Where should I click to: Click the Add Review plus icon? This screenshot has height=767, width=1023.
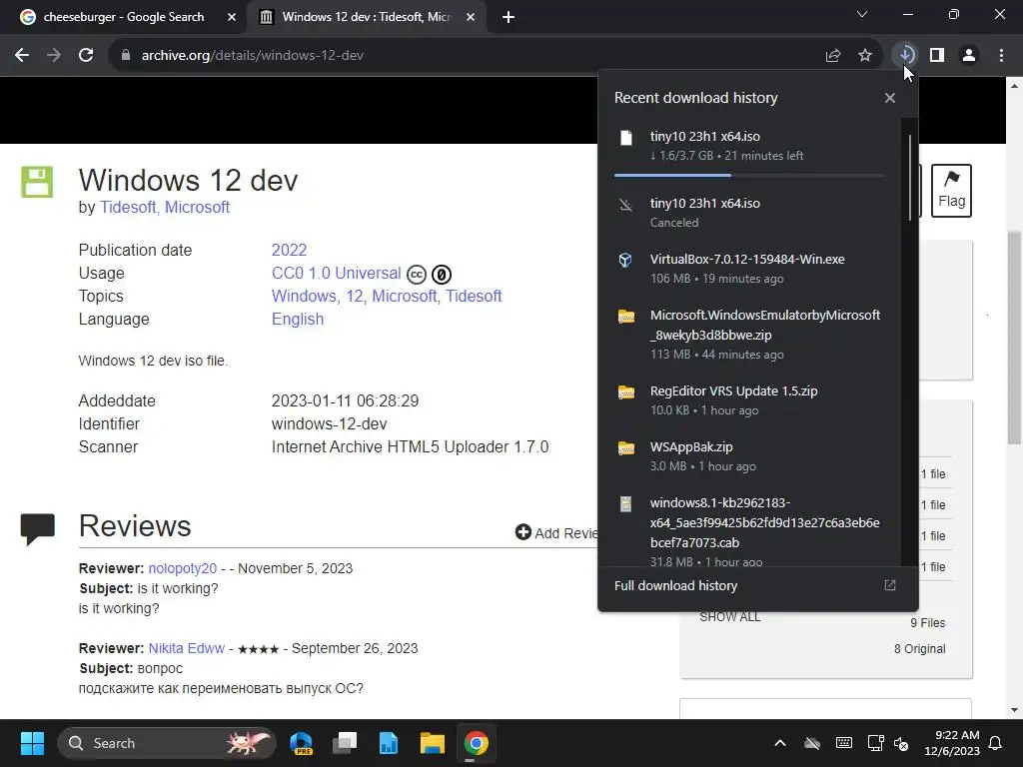point(522,532)
